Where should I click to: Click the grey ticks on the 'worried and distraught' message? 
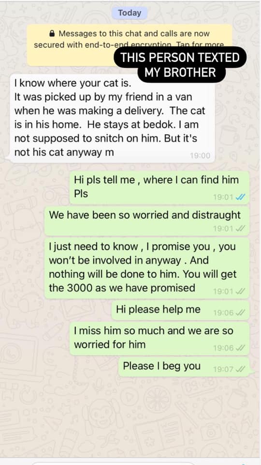[240, 228]
